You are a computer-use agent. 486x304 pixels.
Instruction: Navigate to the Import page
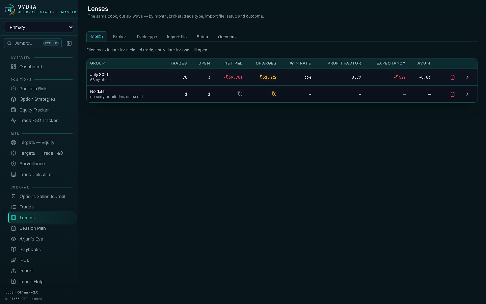(42, 271)
